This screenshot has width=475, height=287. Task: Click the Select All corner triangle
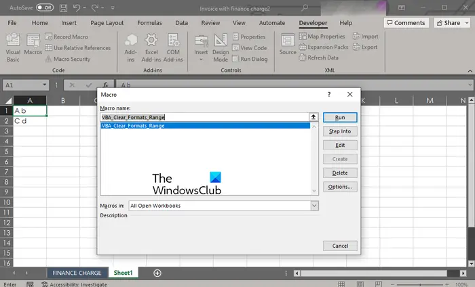click(x=7, y=101)
